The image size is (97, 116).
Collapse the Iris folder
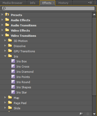coord(5,56)
